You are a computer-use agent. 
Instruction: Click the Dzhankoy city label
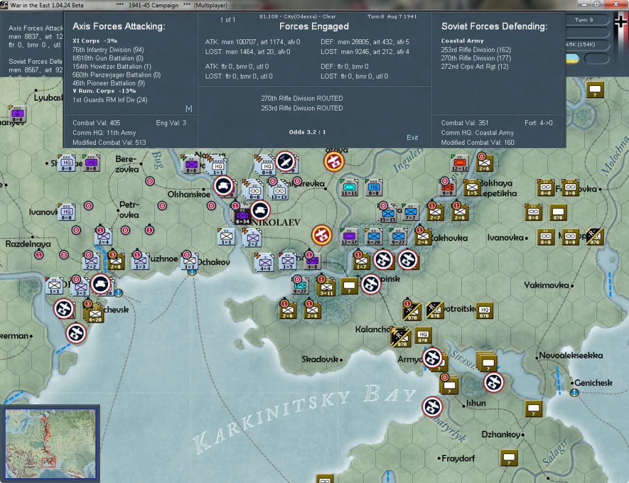(x=501, y=435)
